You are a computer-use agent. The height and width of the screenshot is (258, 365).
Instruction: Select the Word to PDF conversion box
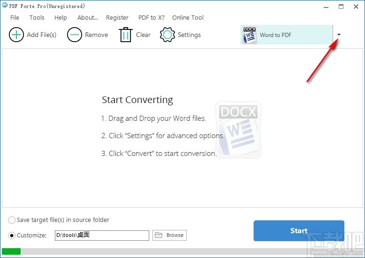(287, 35)
